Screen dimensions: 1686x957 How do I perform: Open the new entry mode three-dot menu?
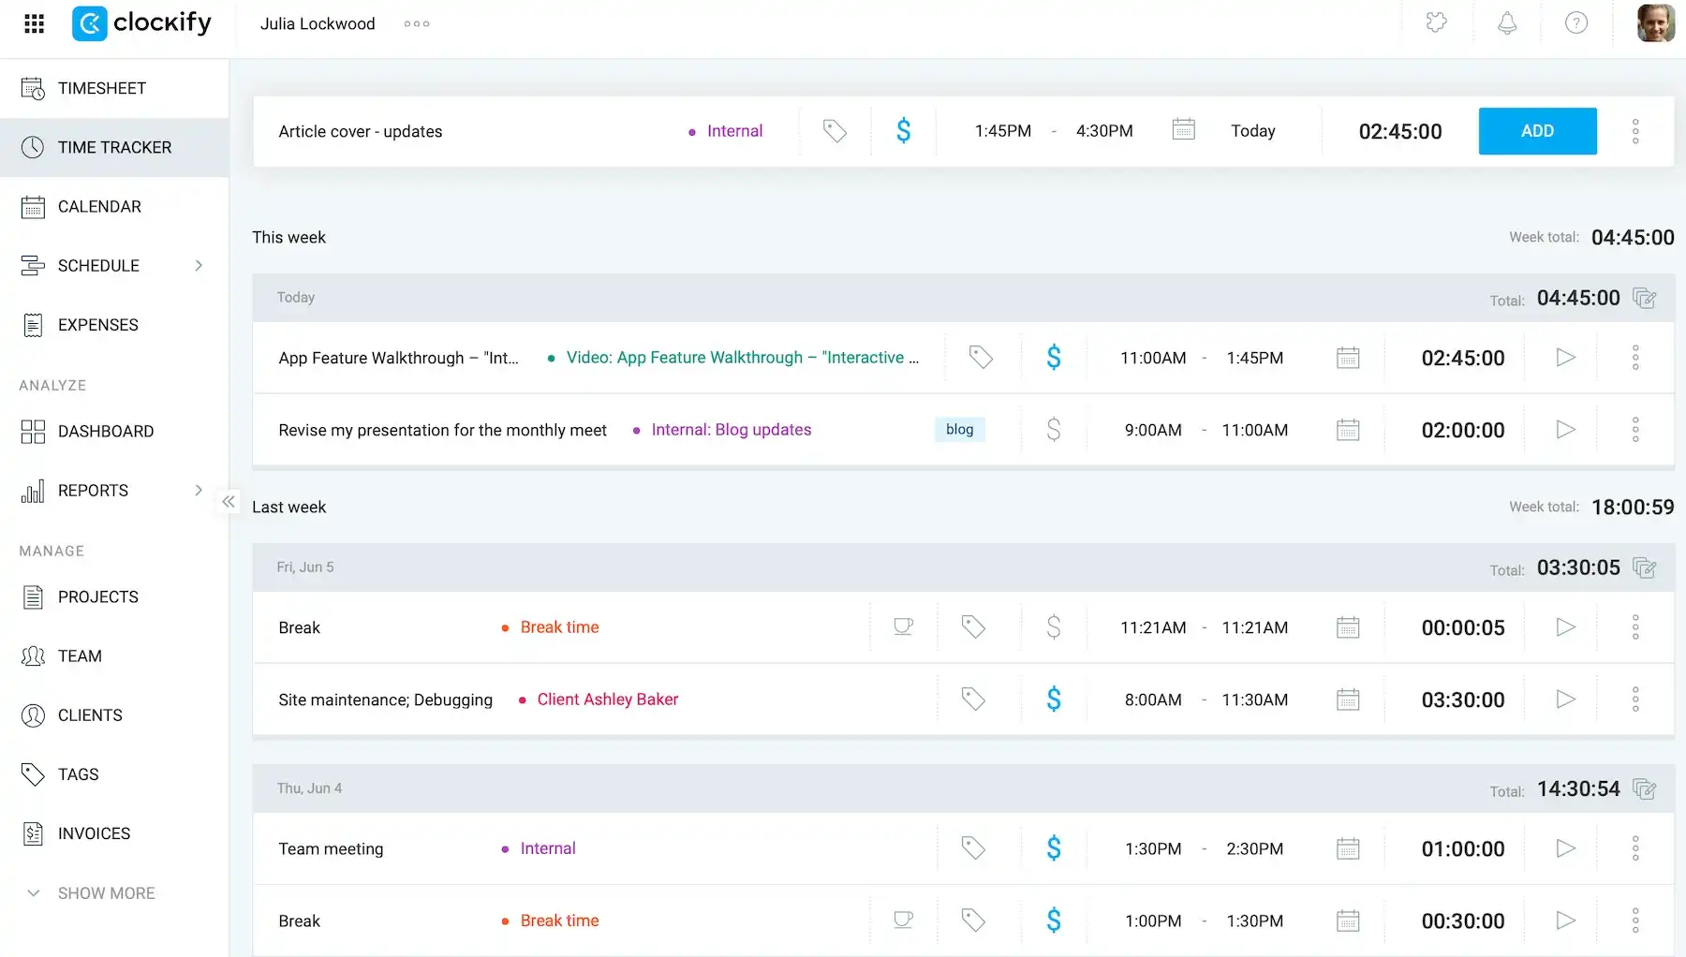pyautogui.click(x=1635, y=131)
